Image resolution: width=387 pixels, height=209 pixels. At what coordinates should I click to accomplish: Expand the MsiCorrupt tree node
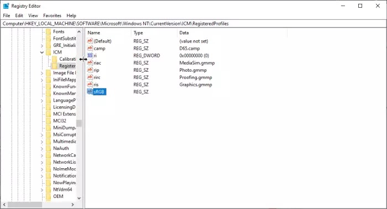click(42, 135)
